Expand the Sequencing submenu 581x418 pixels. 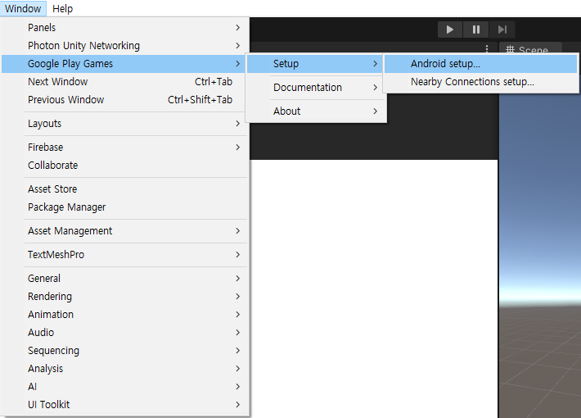pyautogui.click(x=125, y=351)
